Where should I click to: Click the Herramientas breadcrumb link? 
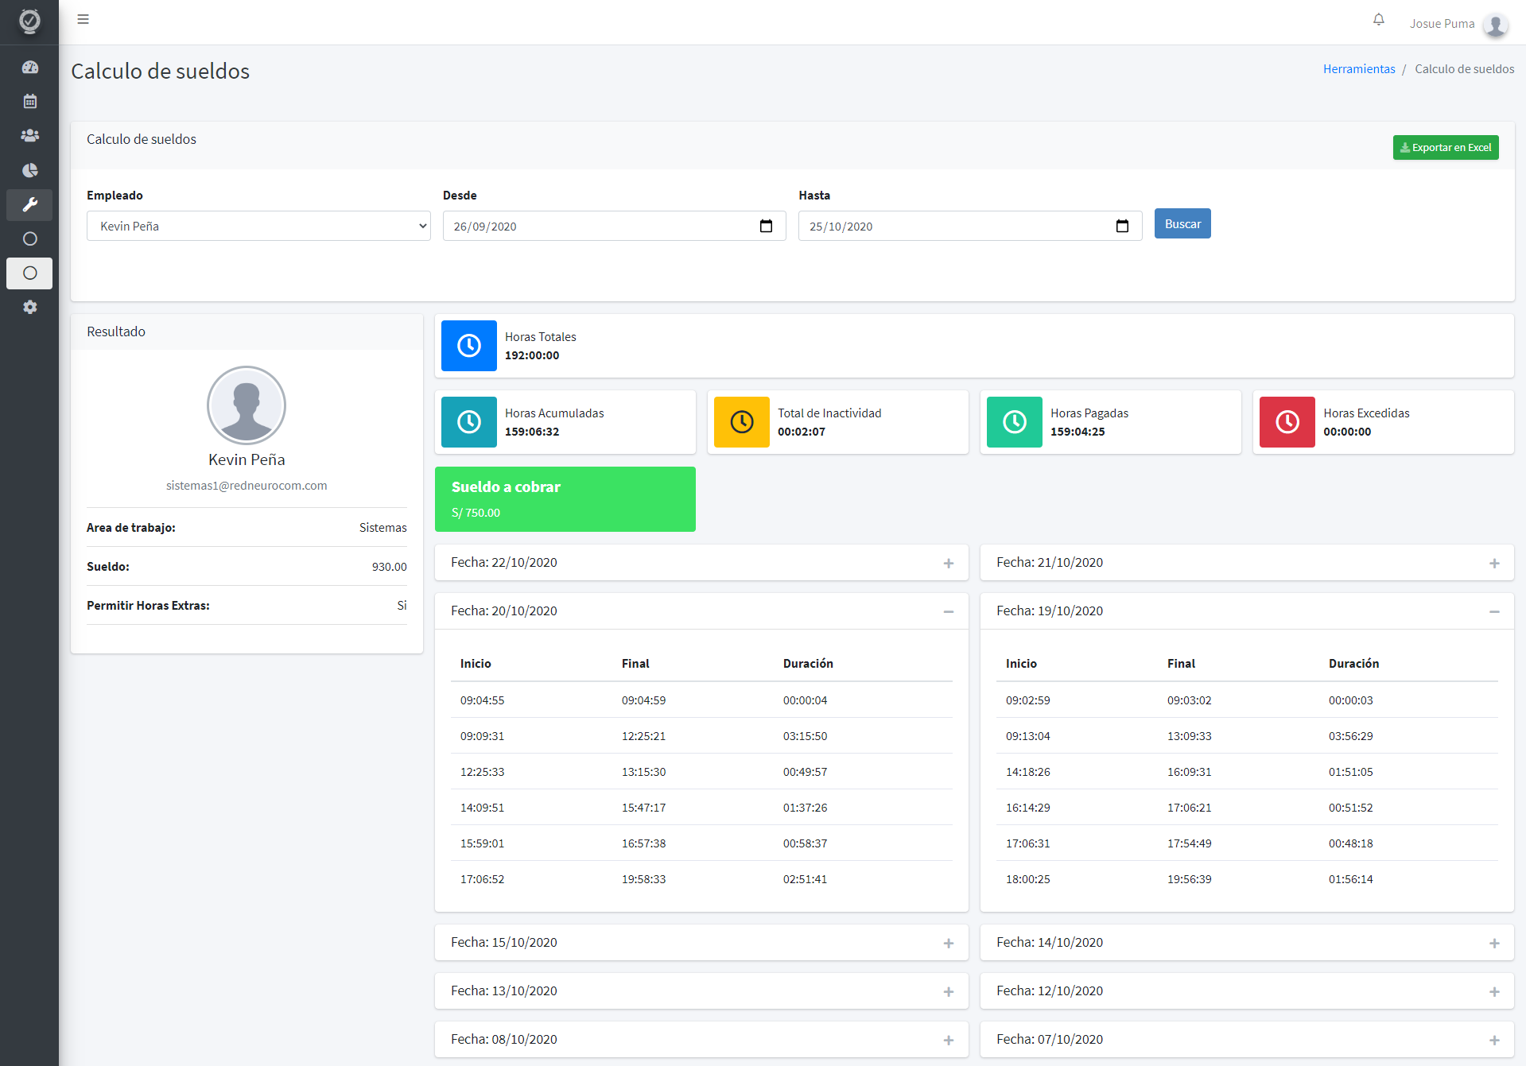coord(1359,69)
